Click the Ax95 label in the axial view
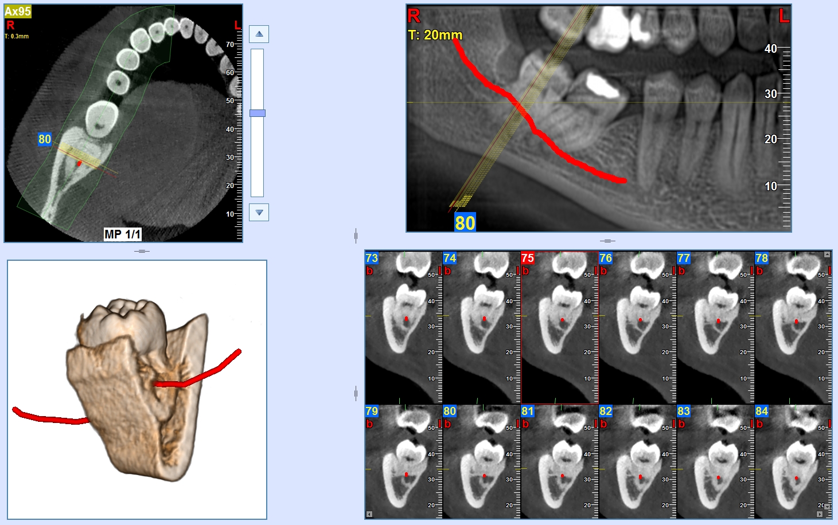Image resolution: width=838 pixels, height=525 pixels. 18,11
